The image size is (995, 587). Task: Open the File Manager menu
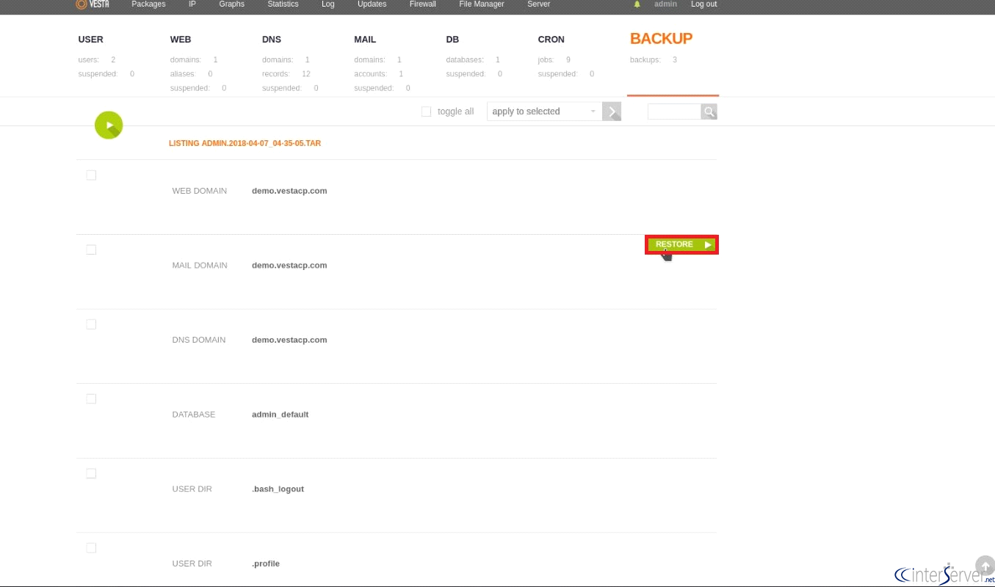482,4
